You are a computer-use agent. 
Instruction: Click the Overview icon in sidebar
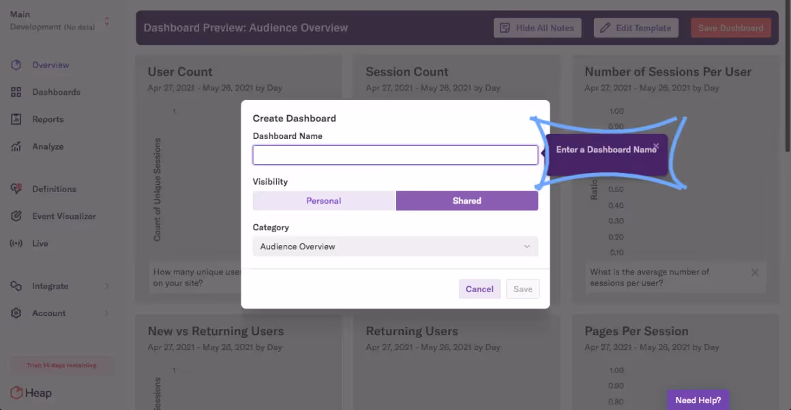(x=16, y=65)
